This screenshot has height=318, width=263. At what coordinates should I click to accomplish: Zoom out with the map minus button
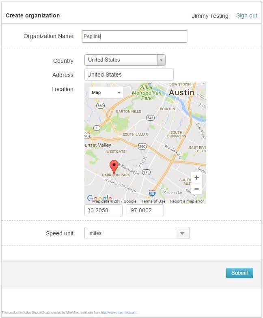click(x=196, y=189)
